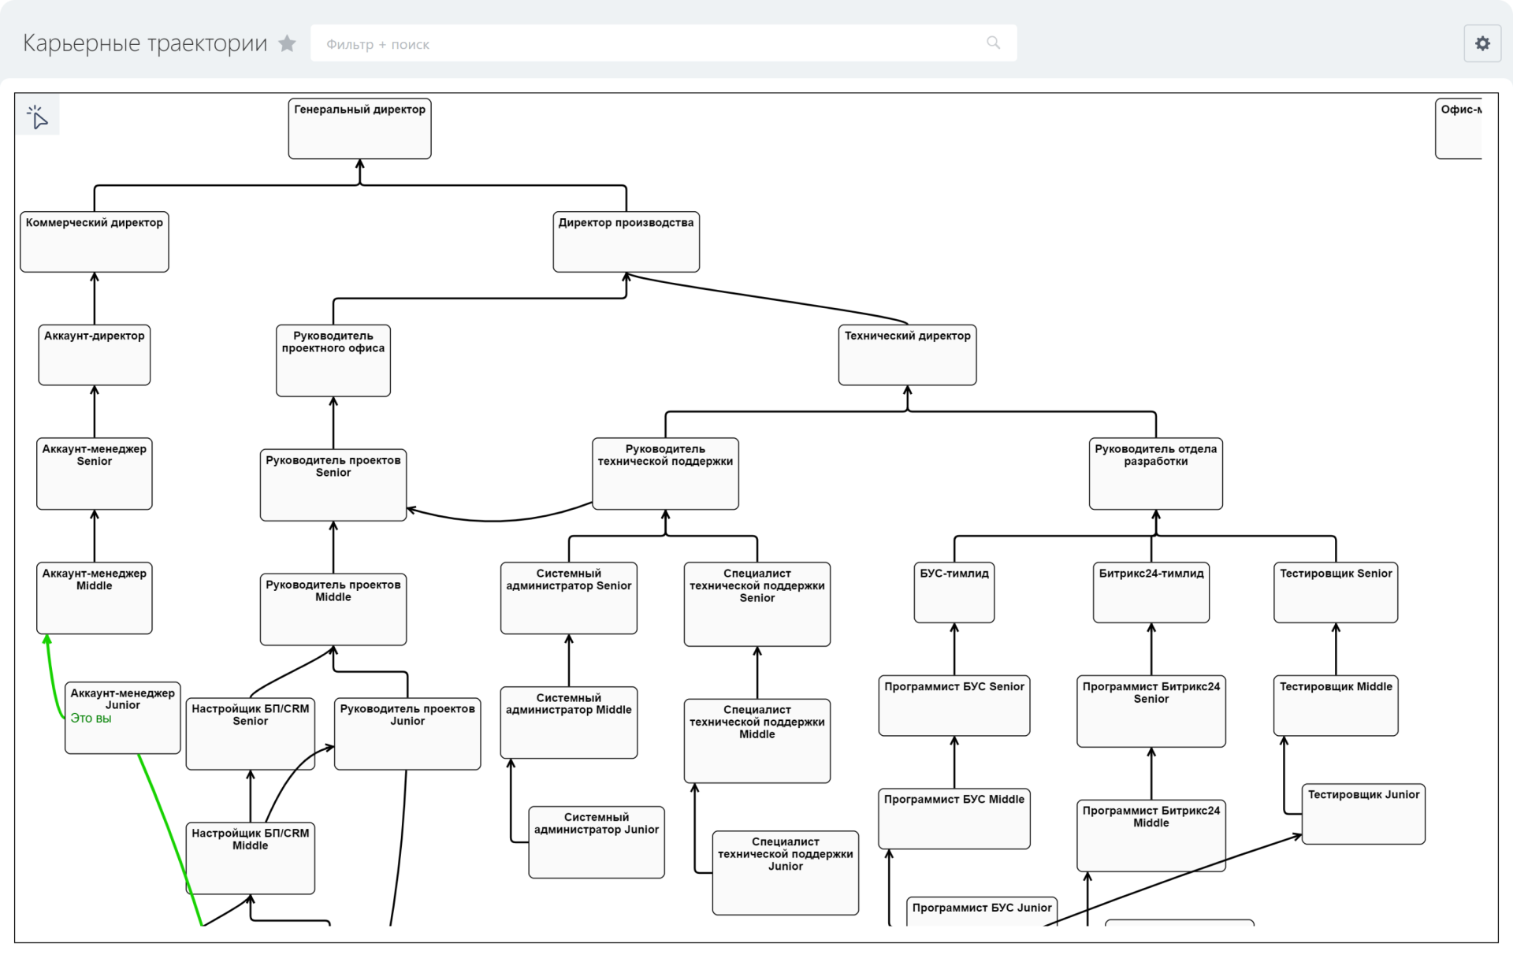
Task: Select the 'Руководитель отдела разработки' box
Action: (x=1155, y=474)
